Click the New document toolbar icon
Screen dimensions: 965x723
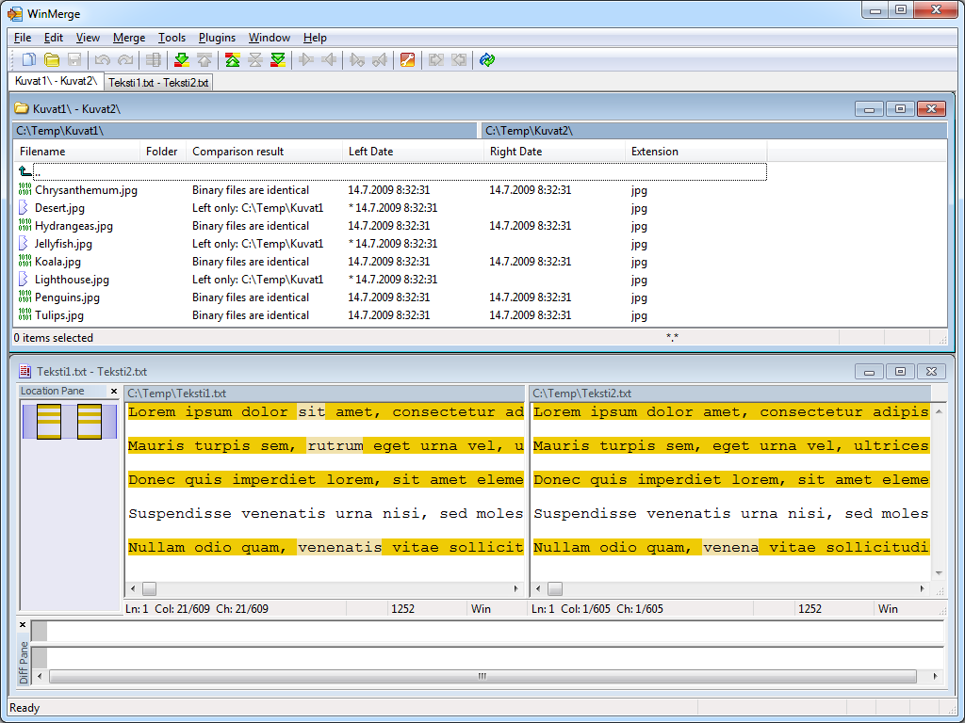click(x=28, y=59)
